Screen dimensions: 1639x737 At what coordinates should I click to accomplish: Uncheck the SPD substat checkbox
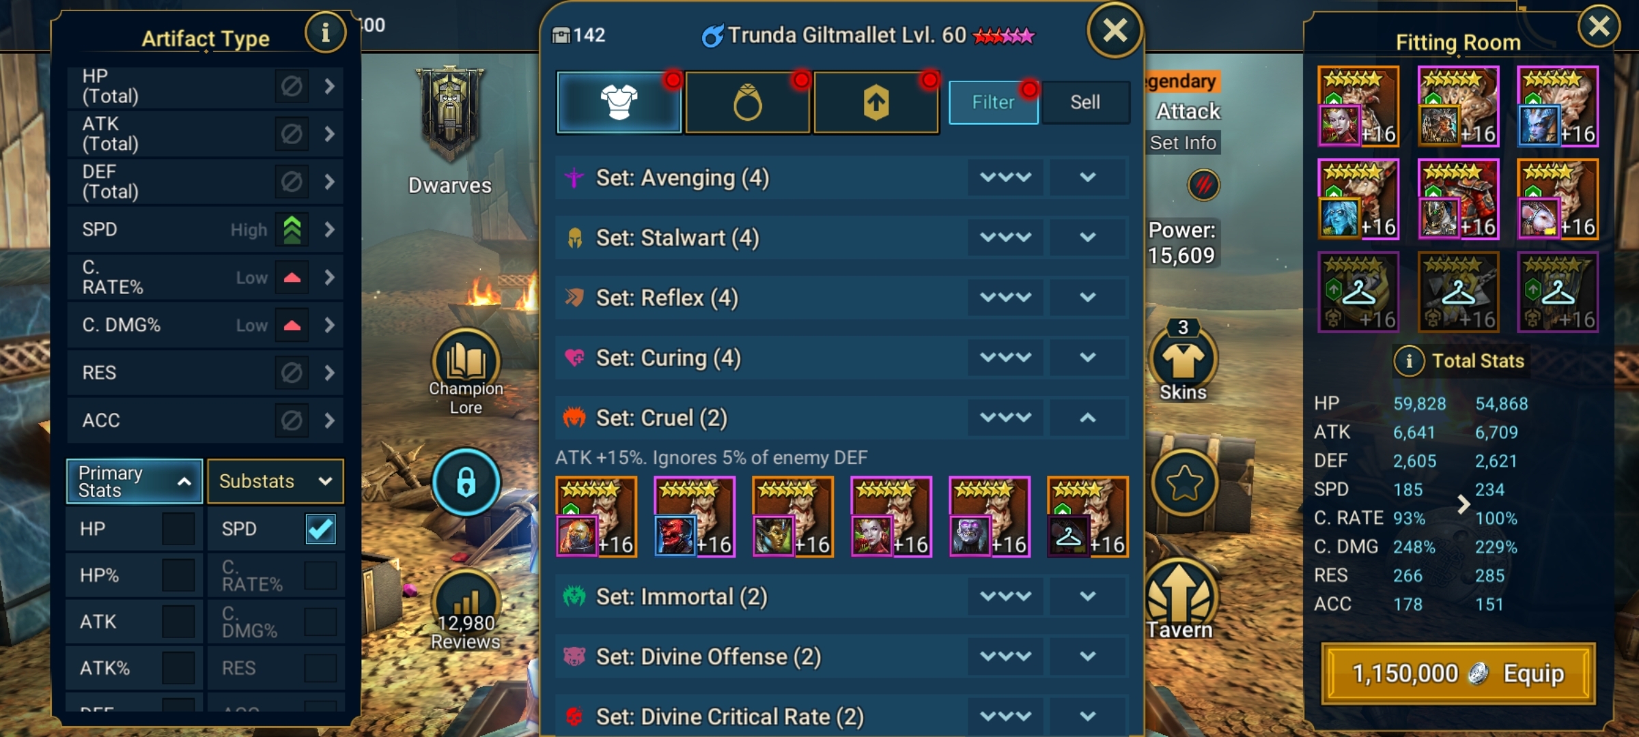click(320, 529)
